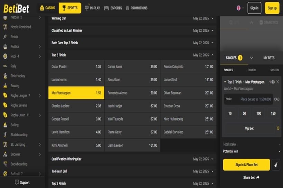The width and height of the screenshot is (283, 188).
Task: Expand the Rugby Union category arrow
Action: 40,115
